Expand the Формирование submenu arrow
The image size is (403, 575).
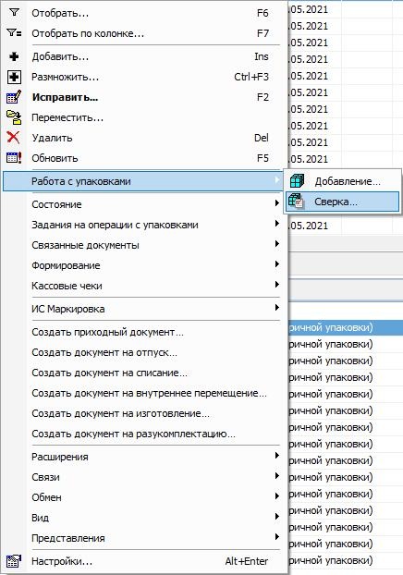click(277, 264)
